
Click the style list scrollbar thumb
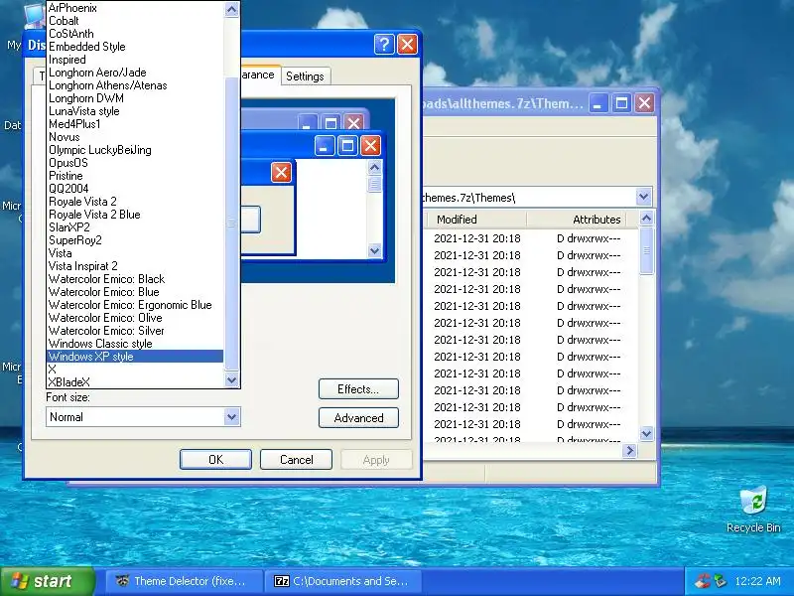pyautogui.click(x=231, y=223)
